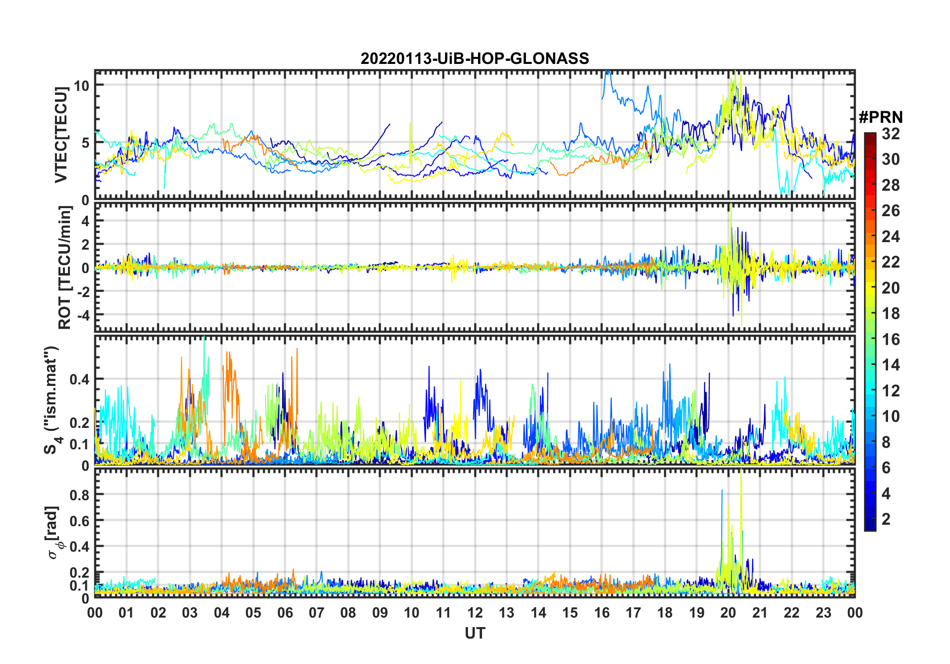
Task: Click x-axis tick label 12
Action: click(x=475, y=613)
